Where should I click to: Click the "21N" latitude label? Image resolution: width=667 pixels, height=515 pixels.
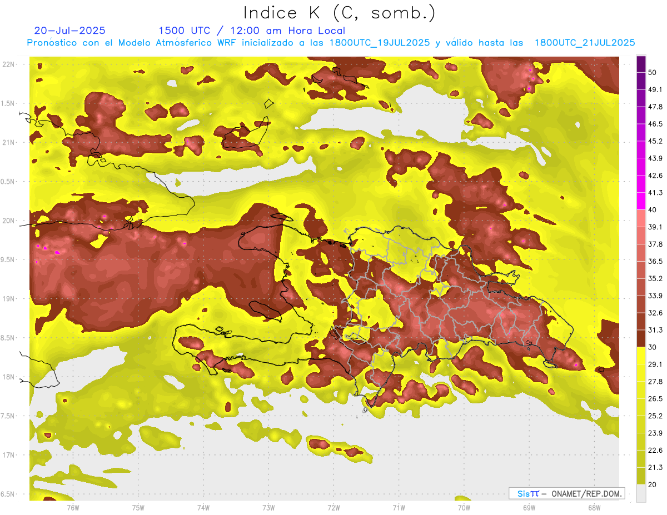click(9, 142)
